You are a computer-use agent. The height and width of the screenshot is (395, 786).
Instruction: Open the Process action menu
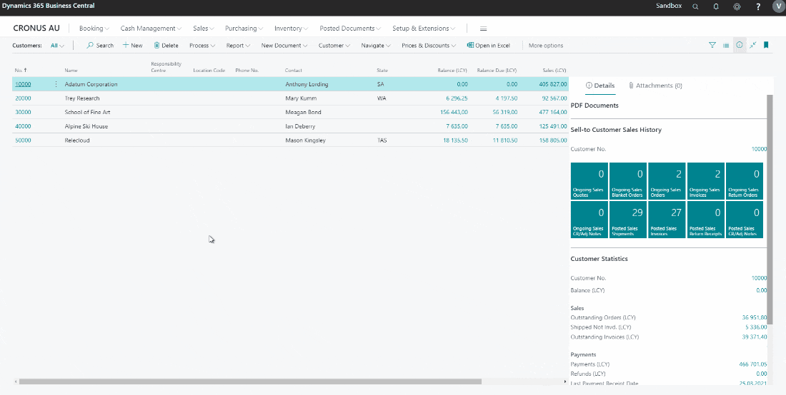[202, 46]
